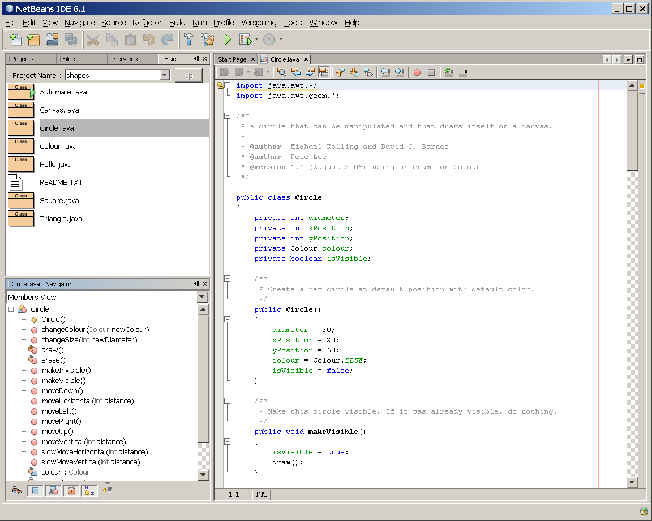Open the Project Name shapes dropdown

click(165, 75)
